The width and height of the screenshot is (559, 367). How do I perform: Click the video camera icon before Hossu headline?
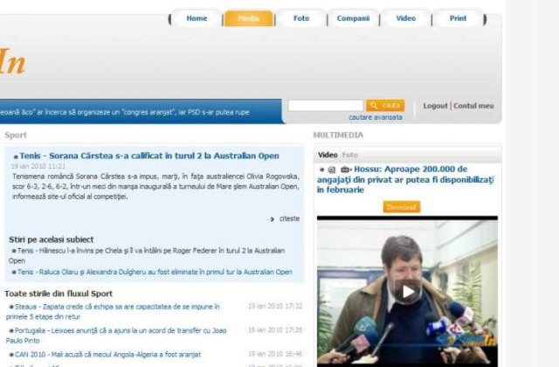(345, 170)
